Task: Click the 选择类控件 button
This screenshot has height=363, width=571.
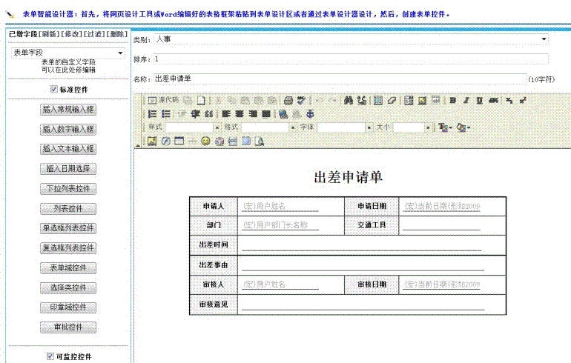Action: click(x=68, y=287)
